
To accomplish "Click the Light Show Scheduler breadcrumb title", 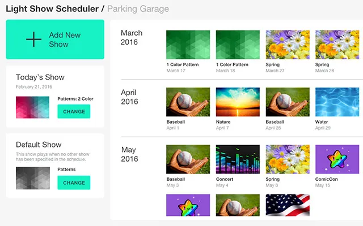I will coord(52,9).
